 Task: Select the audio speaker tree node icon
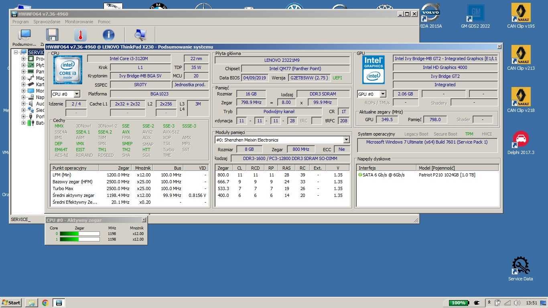pyautogui.click(x=31, y=103)
